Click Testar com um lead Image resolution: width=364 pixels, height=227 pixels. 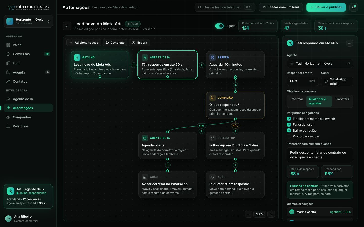(x=281, y=7)
